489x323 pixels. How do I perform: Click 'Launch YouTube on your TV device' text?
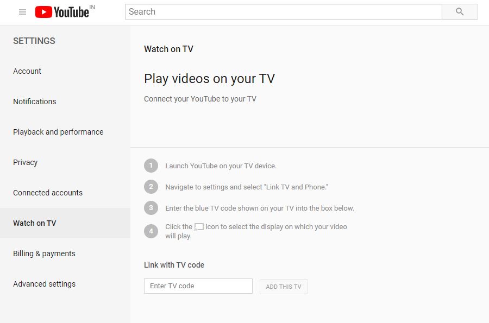pyautogui.click(x=221, y=166)
